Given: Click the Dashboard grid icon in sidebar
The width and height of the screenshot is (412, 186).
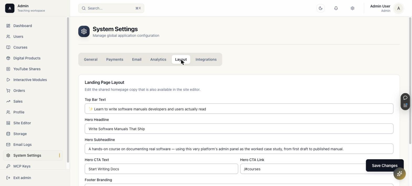Looking at the screenshot, I should (x=8, y=26).
